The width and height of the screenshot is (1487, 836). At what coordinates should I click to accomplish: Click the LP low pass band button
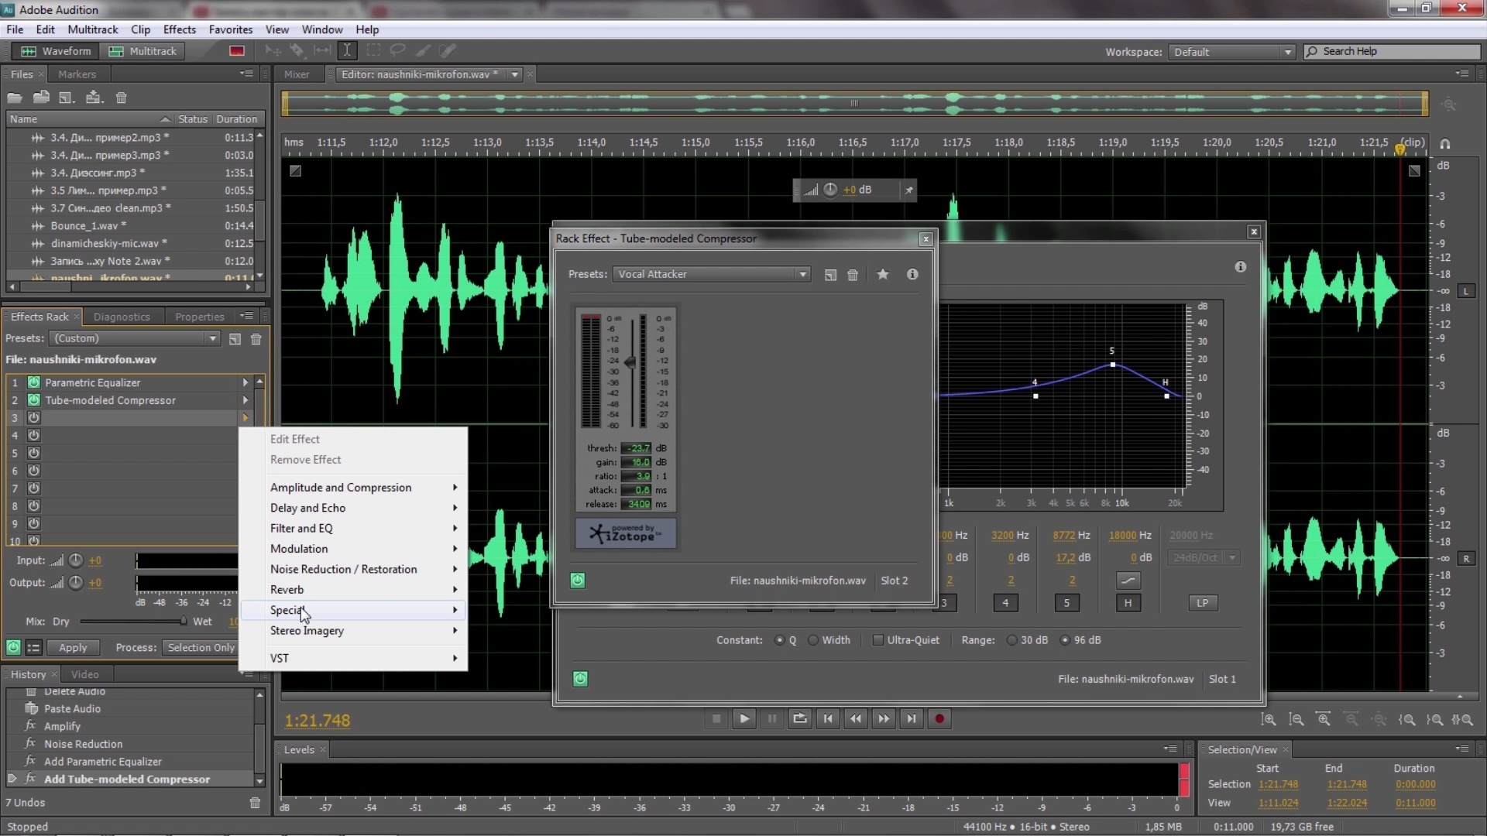pyautogui.click(x=1202, y=603)
